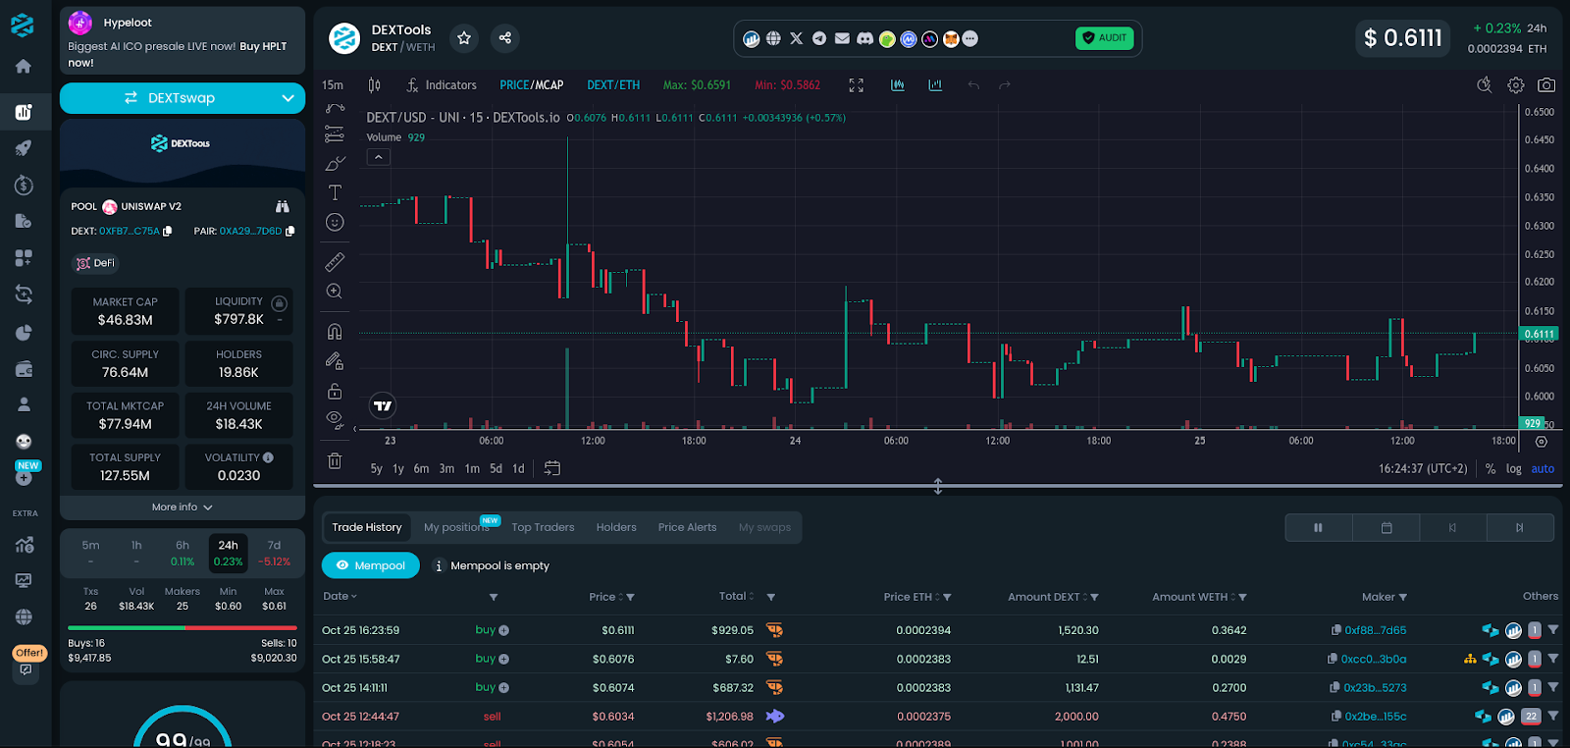Open chart settings gear
Viewport: 1570px width, 748px height.
click(1516, 85)
